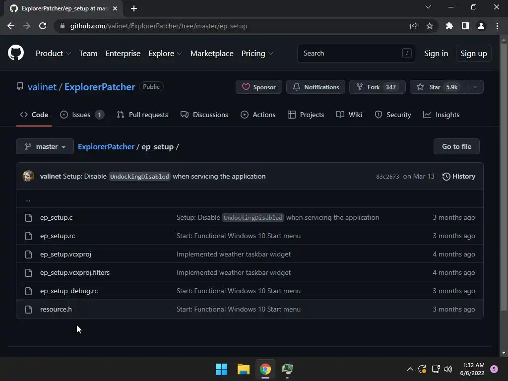
Task: Go back with the browser back arrow
Action: 11,26
